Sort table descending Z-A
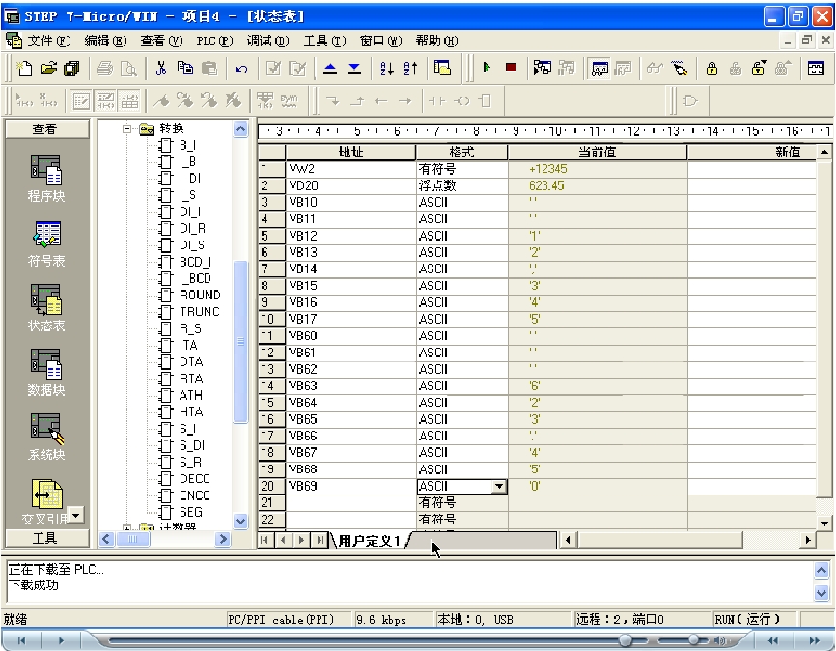The image size is (836, 651). pos(410,69)
